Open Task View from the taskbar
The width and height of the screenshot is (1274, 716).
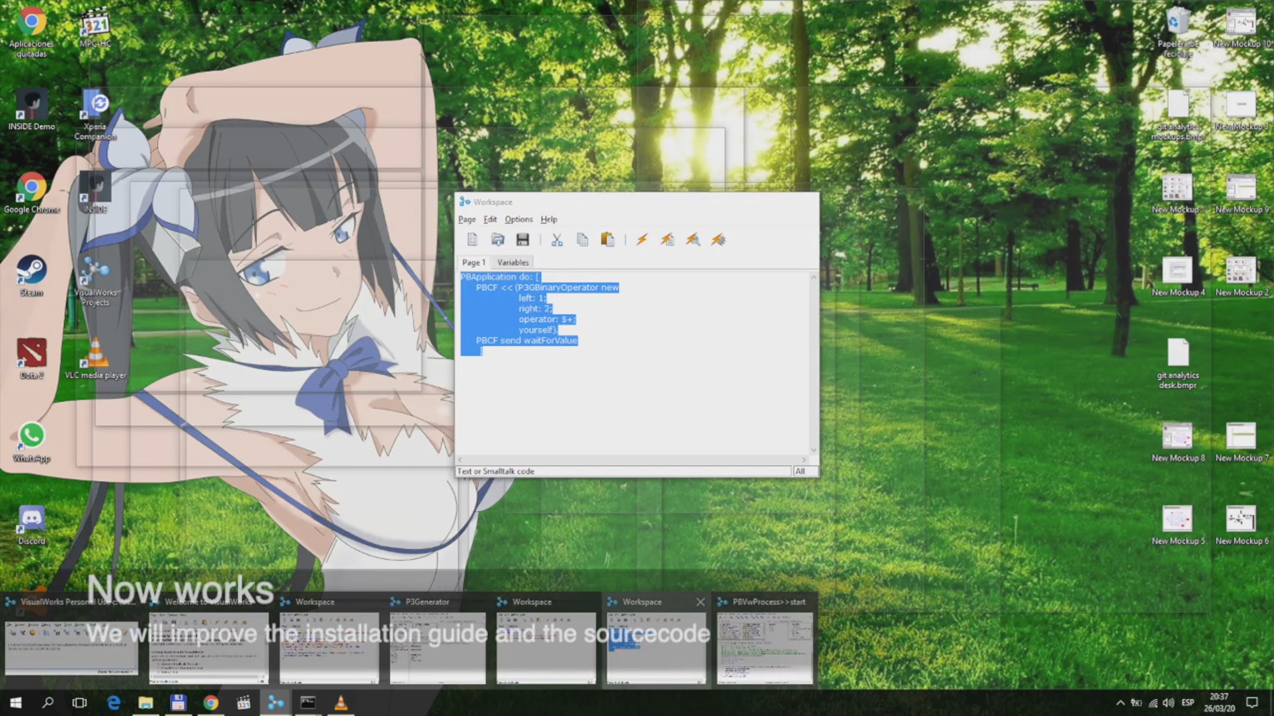[80, 703]
